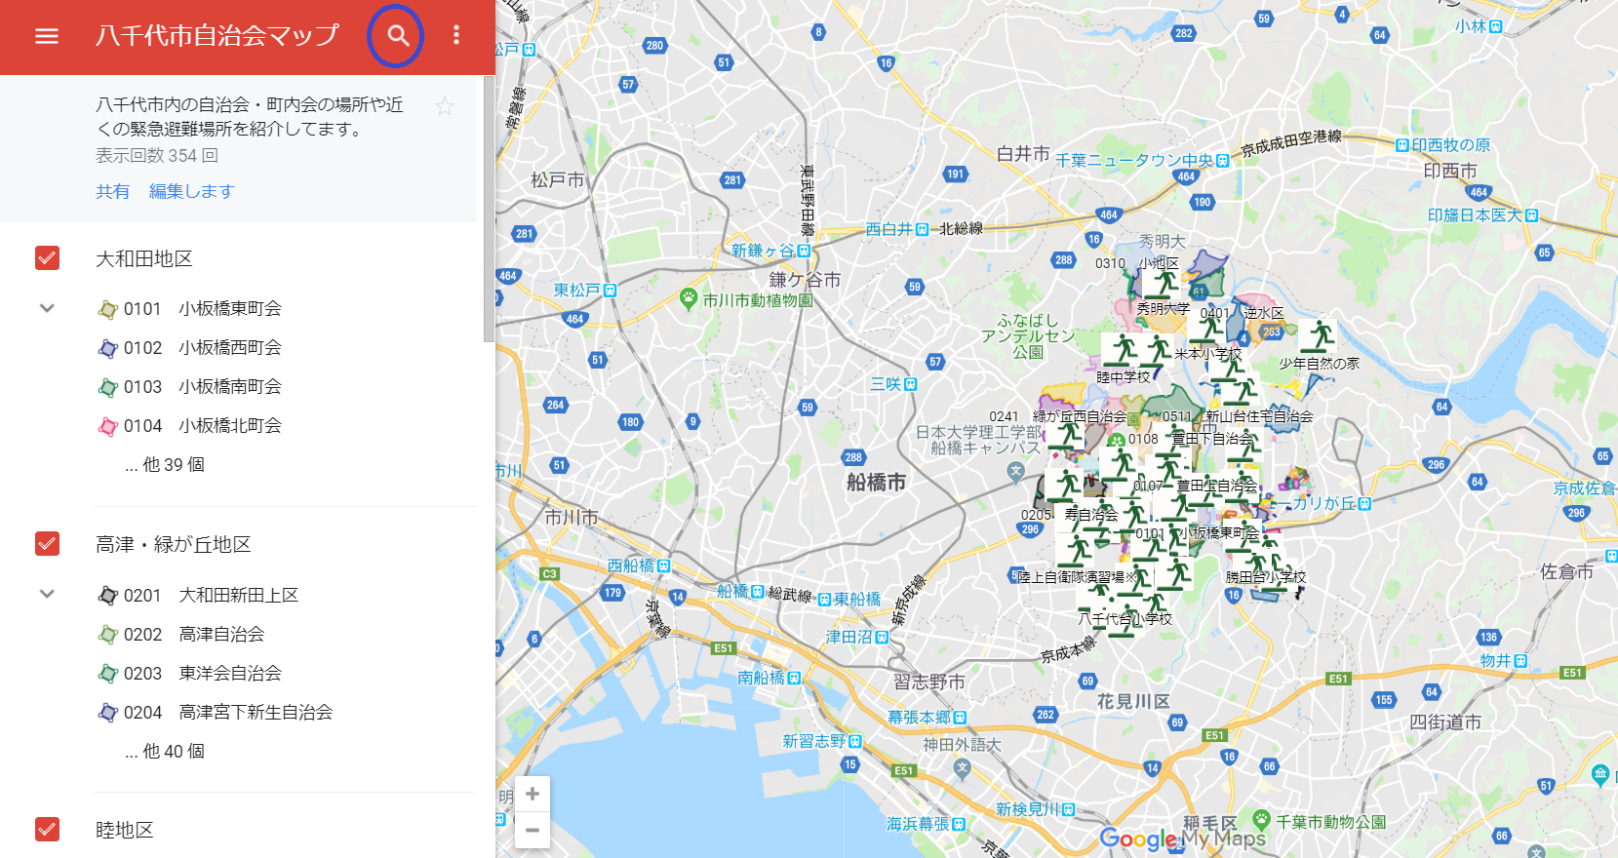Screen dimensions: 1618x858
Task: Click the 津田沼 station icon
Action: (882, 637)
